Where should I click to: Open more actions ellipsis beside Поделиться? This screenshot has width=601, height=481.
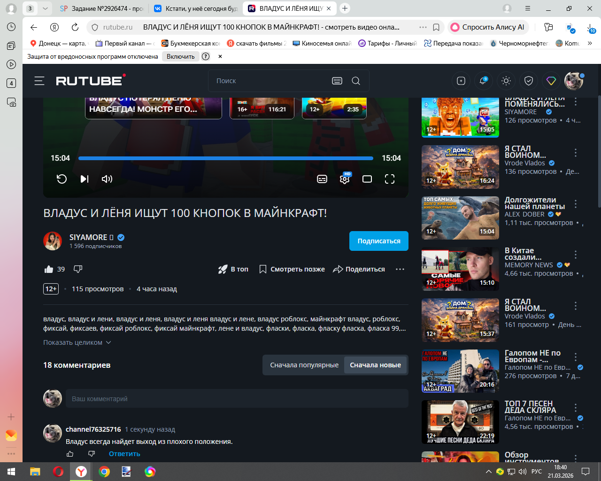(400, 269)
